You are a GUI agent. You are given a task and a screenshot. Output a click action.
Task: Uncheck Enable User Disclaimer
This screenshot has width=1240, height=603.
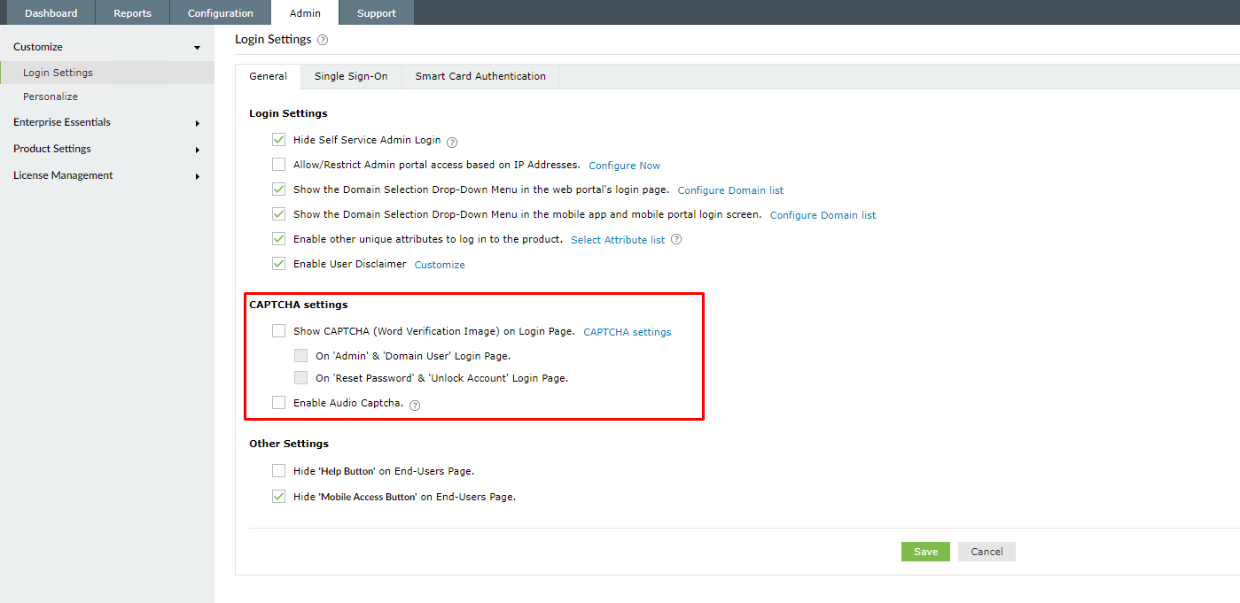tap(278, 264)
